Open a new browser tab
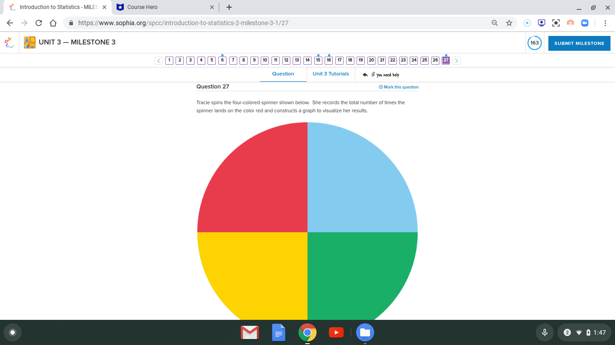The height and width of the screenshot is (345, 615). click(x=229, y=7)
